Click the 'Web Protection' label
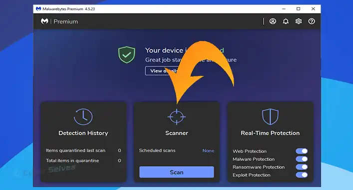The height and width of the screenshot is (190, 353). 250,151
